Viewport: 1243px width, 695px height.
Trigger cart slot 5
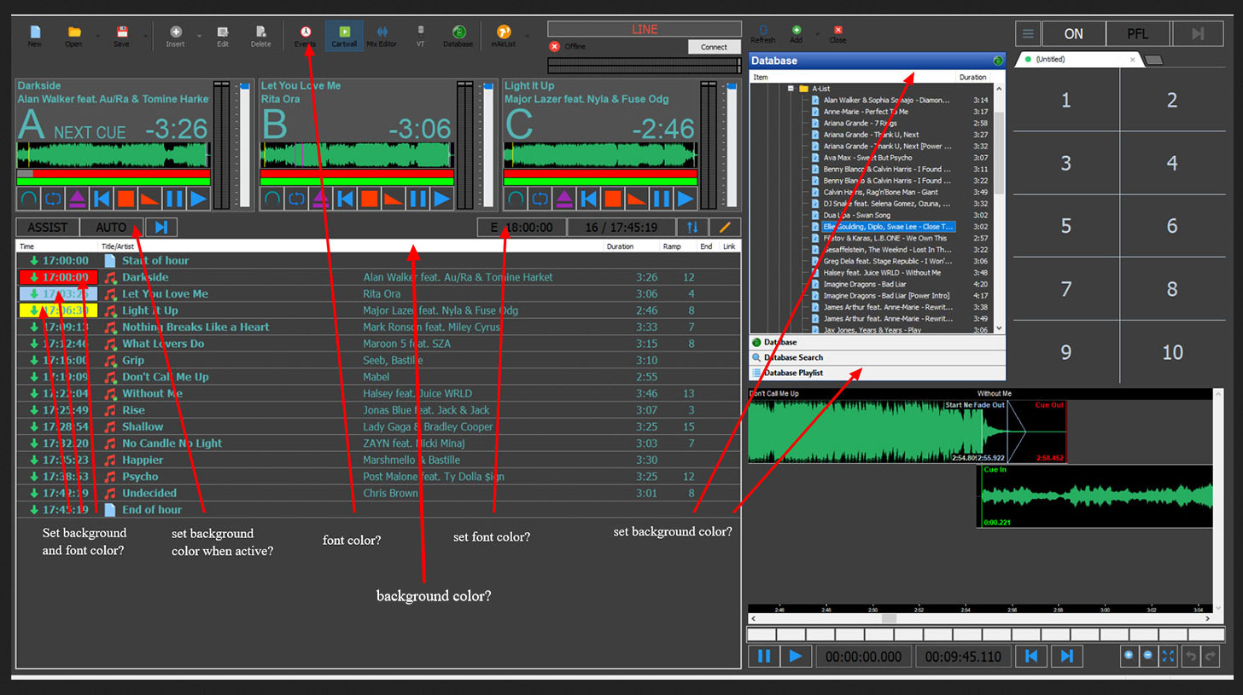pos(1065,226)
